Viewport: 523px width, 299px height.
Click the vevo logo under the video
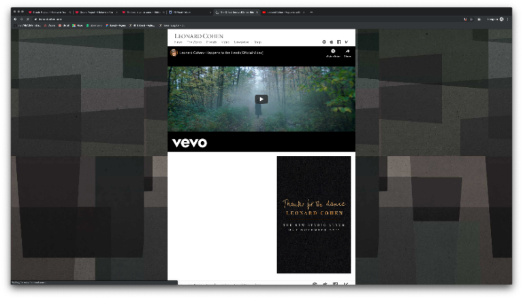189,143
